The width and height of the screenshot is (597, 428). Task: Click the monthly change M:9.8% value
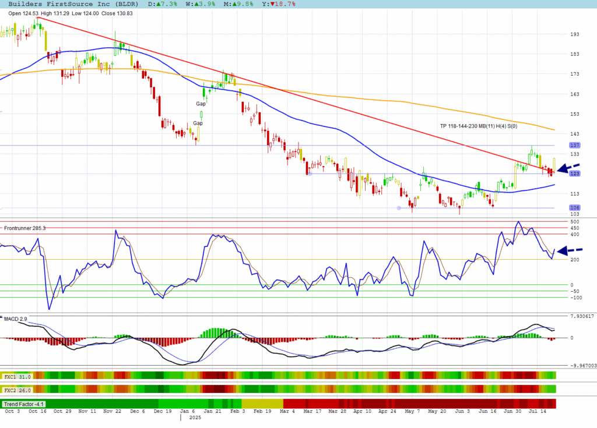238,4
